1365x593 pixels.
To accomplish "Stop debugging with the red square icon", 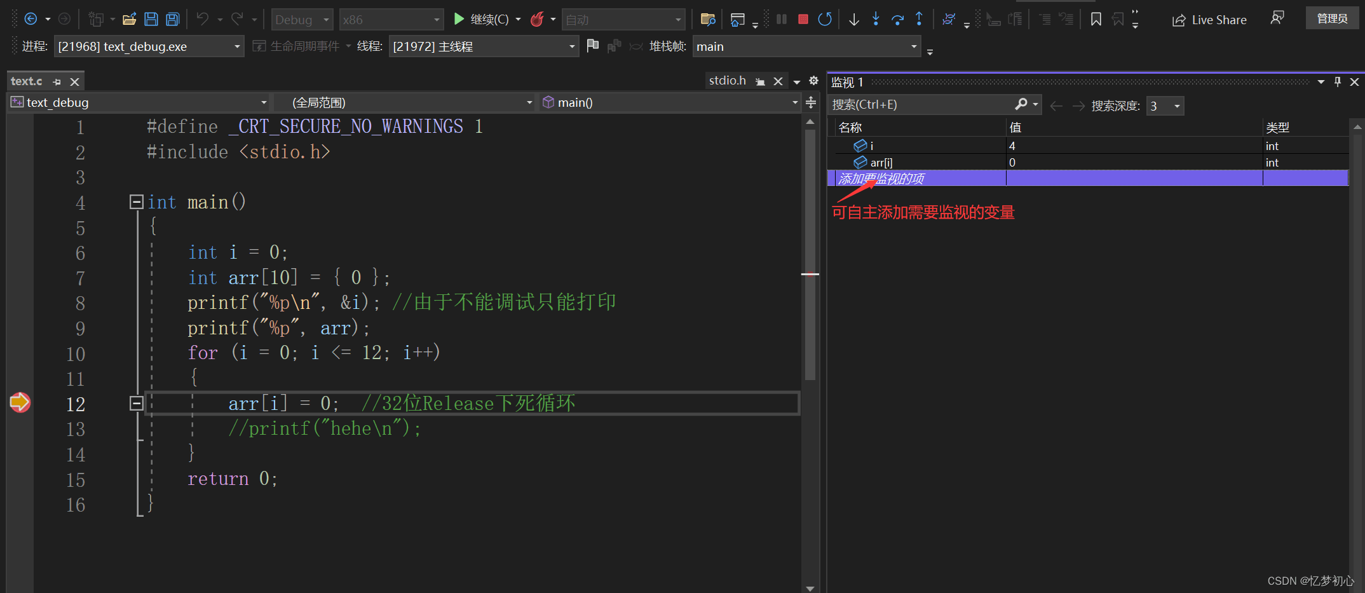I will click(x=803, y=19).
